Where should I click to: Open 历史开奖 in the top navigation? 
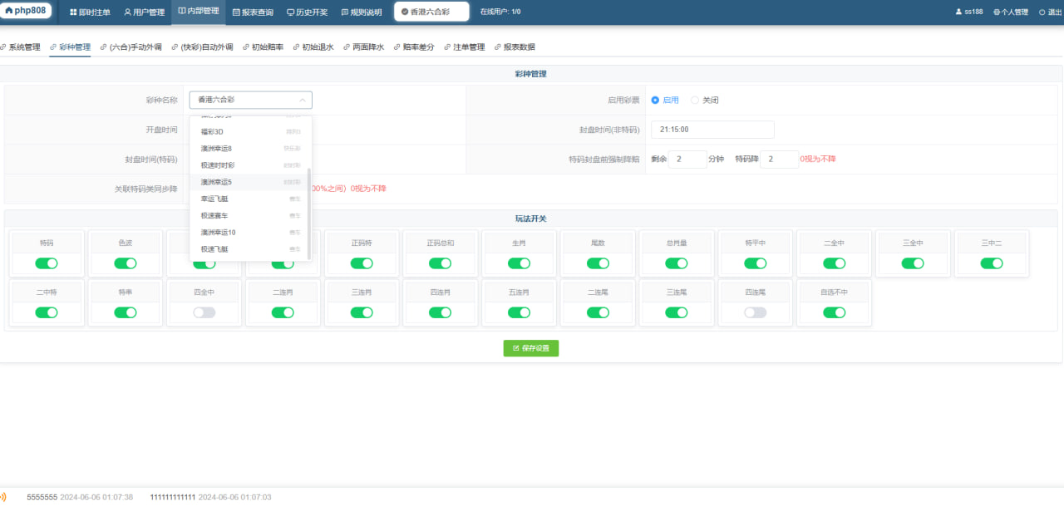click(307, 12)
